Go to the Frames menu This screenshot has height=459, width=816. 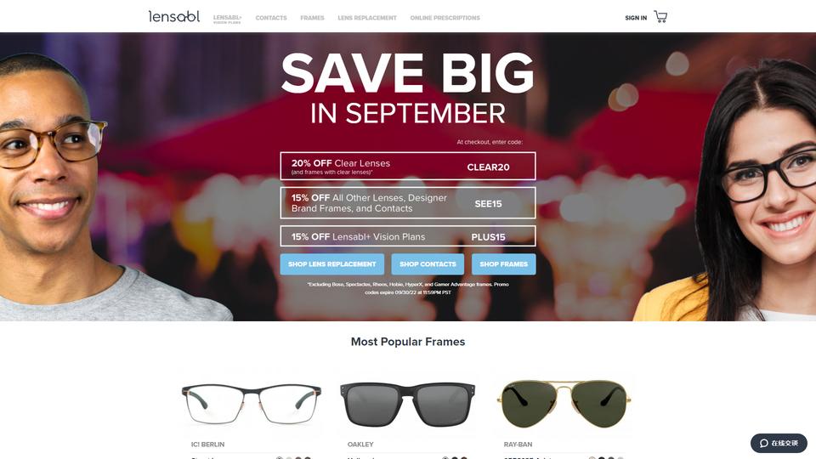point(312,18)
